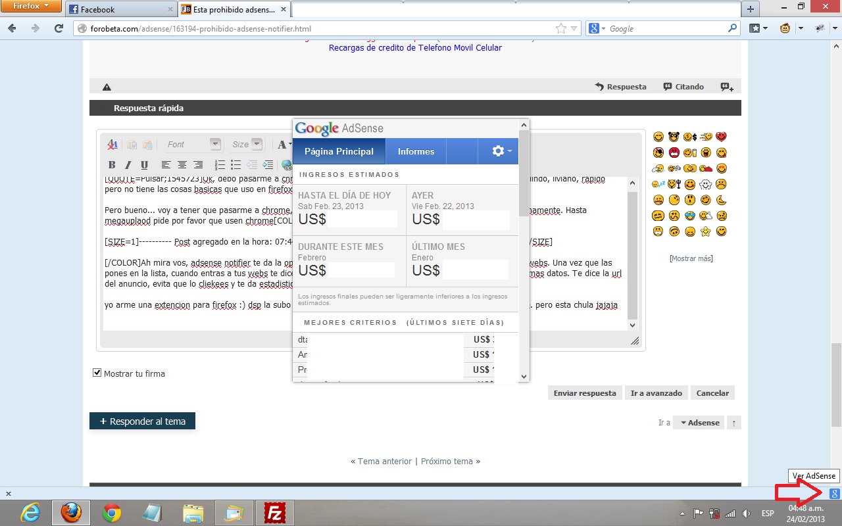Open a new browser tab
Viewport: 842px width, 526px height.
751,9
